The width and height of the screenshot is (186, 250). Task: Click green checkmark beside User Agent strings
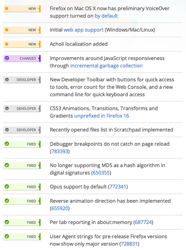tap(7, 236)
